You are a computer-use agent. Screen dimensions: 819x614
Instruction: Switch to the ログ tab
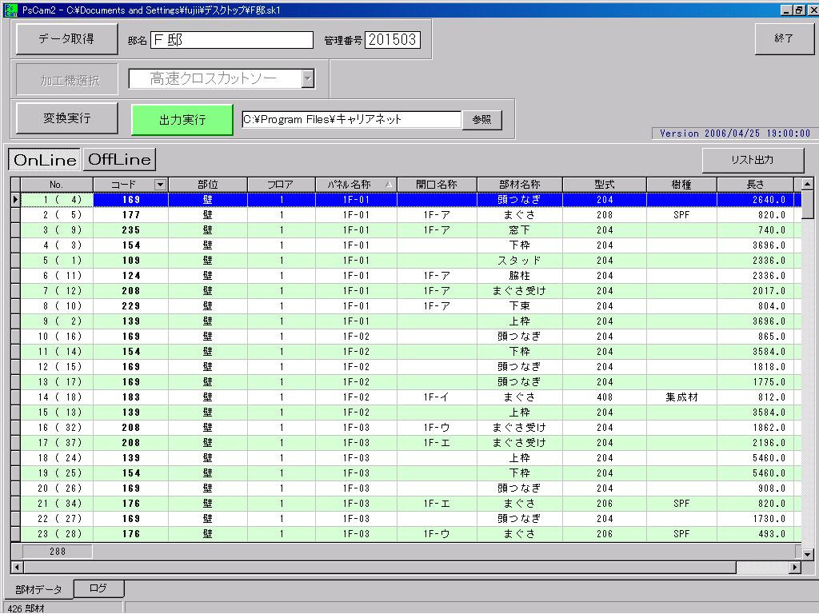98,588
